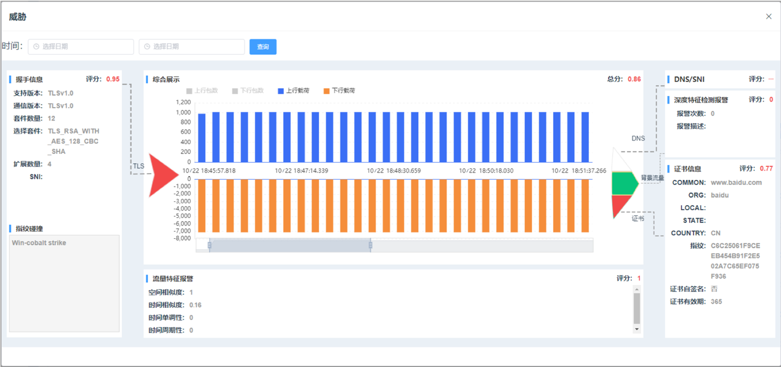
Task: Click the ORG value baidu
Action: pyautogui.click(x=720, y=195)
